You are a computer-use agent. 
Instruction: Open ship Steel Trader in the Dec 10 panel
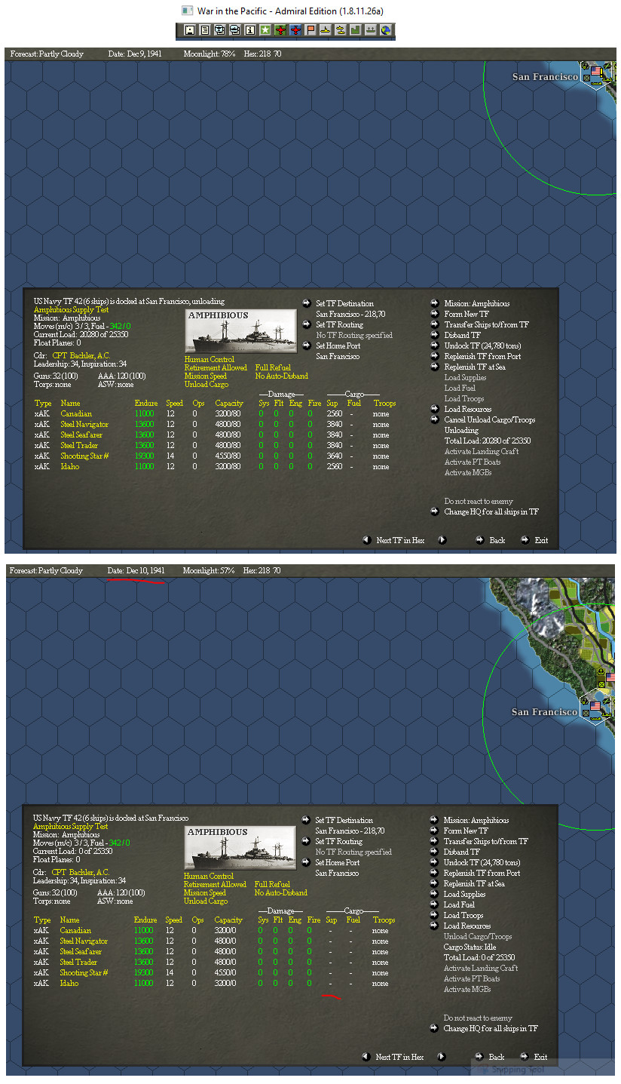click(x=78, y=962)
